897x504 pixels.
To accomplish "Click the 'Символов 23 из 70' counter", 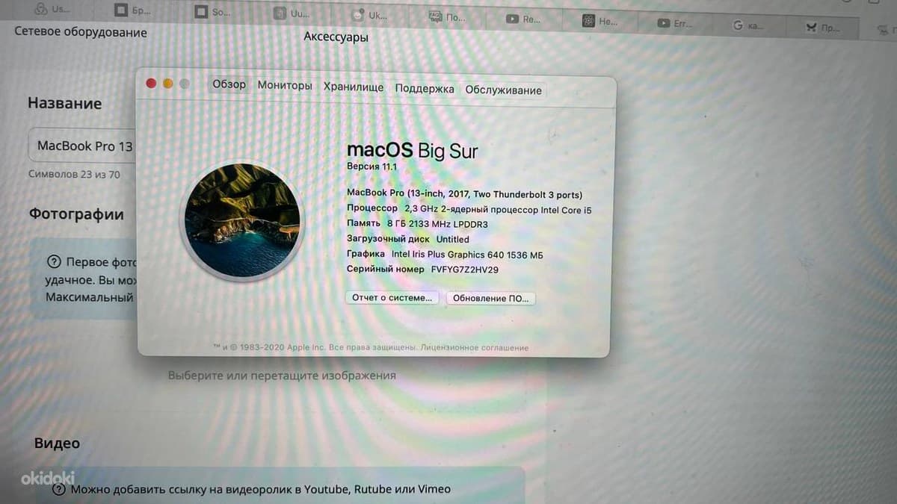I will click(74, 175).
